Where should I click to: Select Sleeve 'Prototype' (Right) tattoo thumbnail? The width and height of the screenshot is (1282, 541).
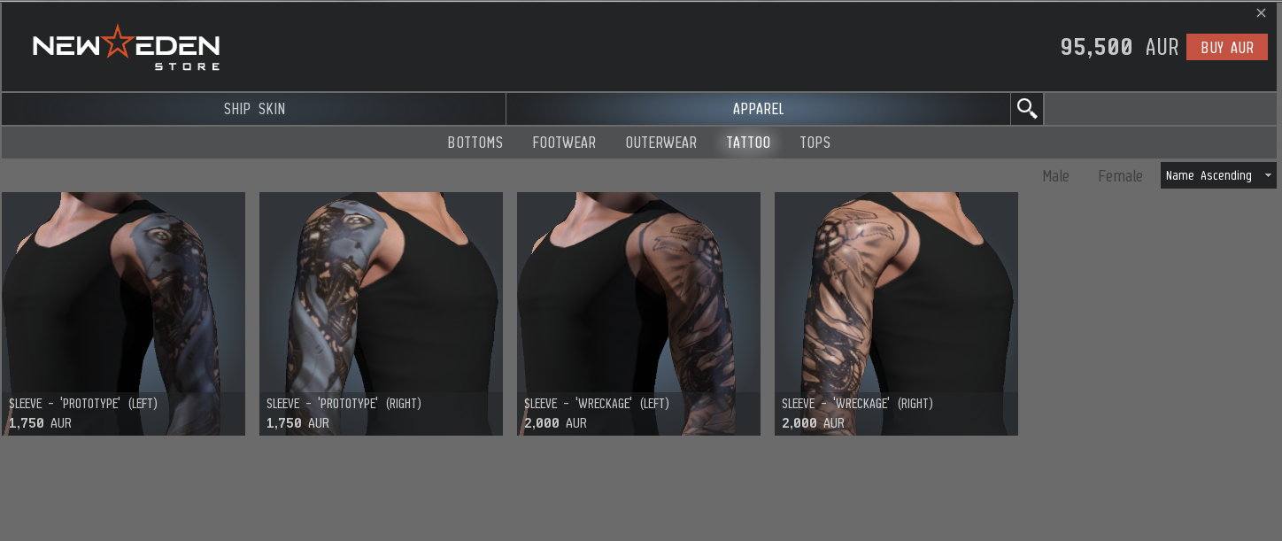pyautogui.click(x=381, y=313)
